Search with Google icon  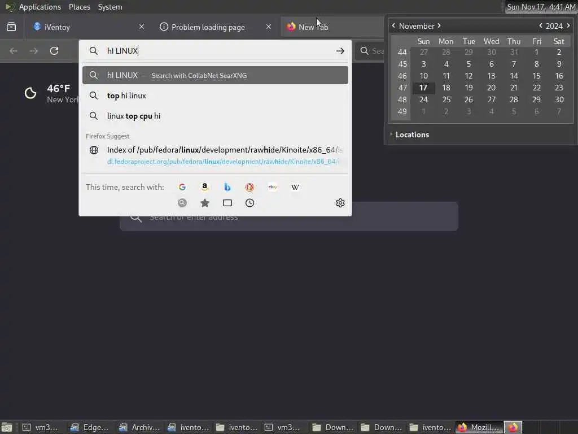tap(182, 187)
